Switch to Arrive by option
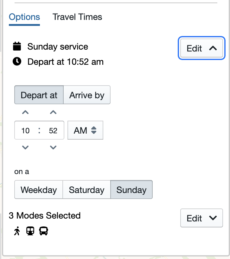The width and height of the screenshot is (230, 259). [87, 95]
